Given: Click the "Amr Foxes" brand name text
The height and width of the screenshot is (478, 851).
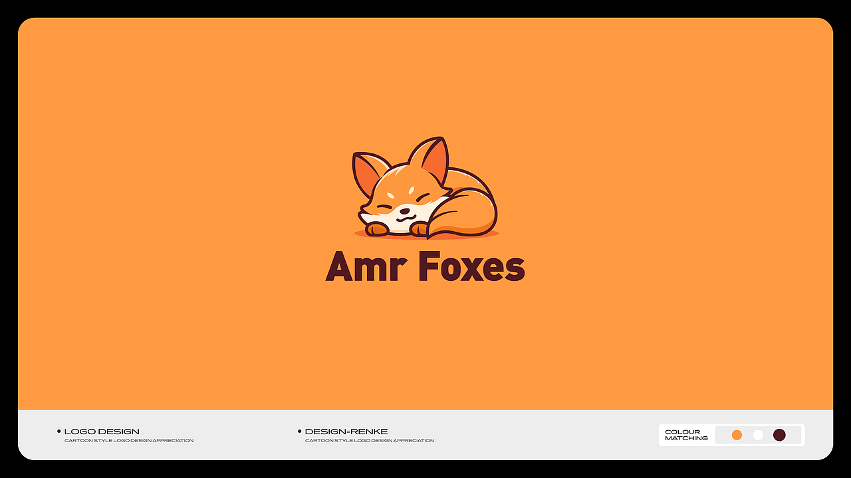Looking at the screenshot, I should click(x=425, y=266).
